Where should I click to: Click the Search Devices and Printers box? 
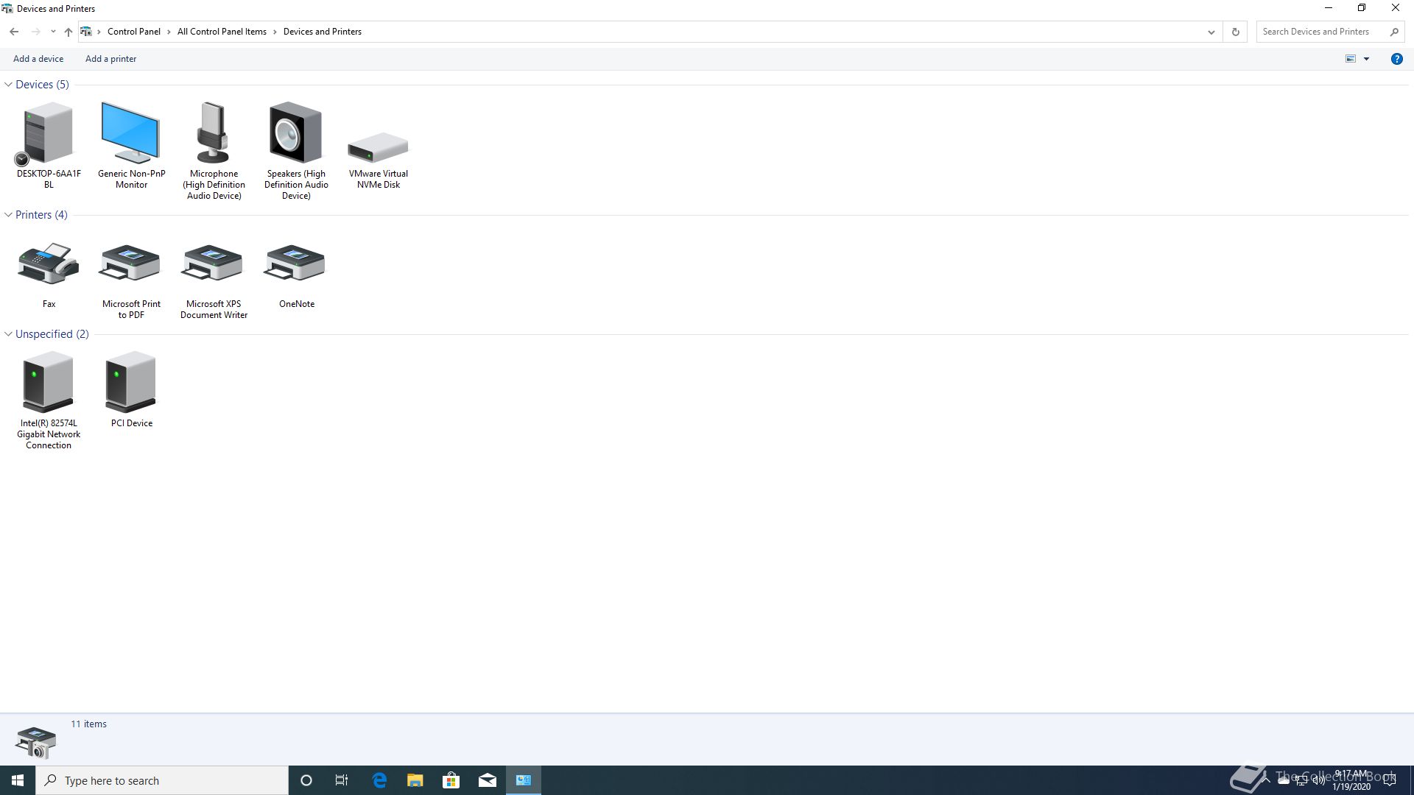point(1322,32)
